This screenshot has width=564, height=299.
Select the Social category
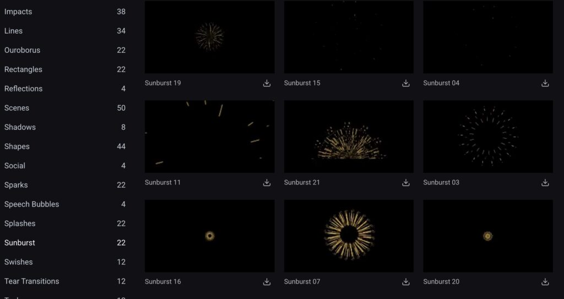tap(65, 166)
